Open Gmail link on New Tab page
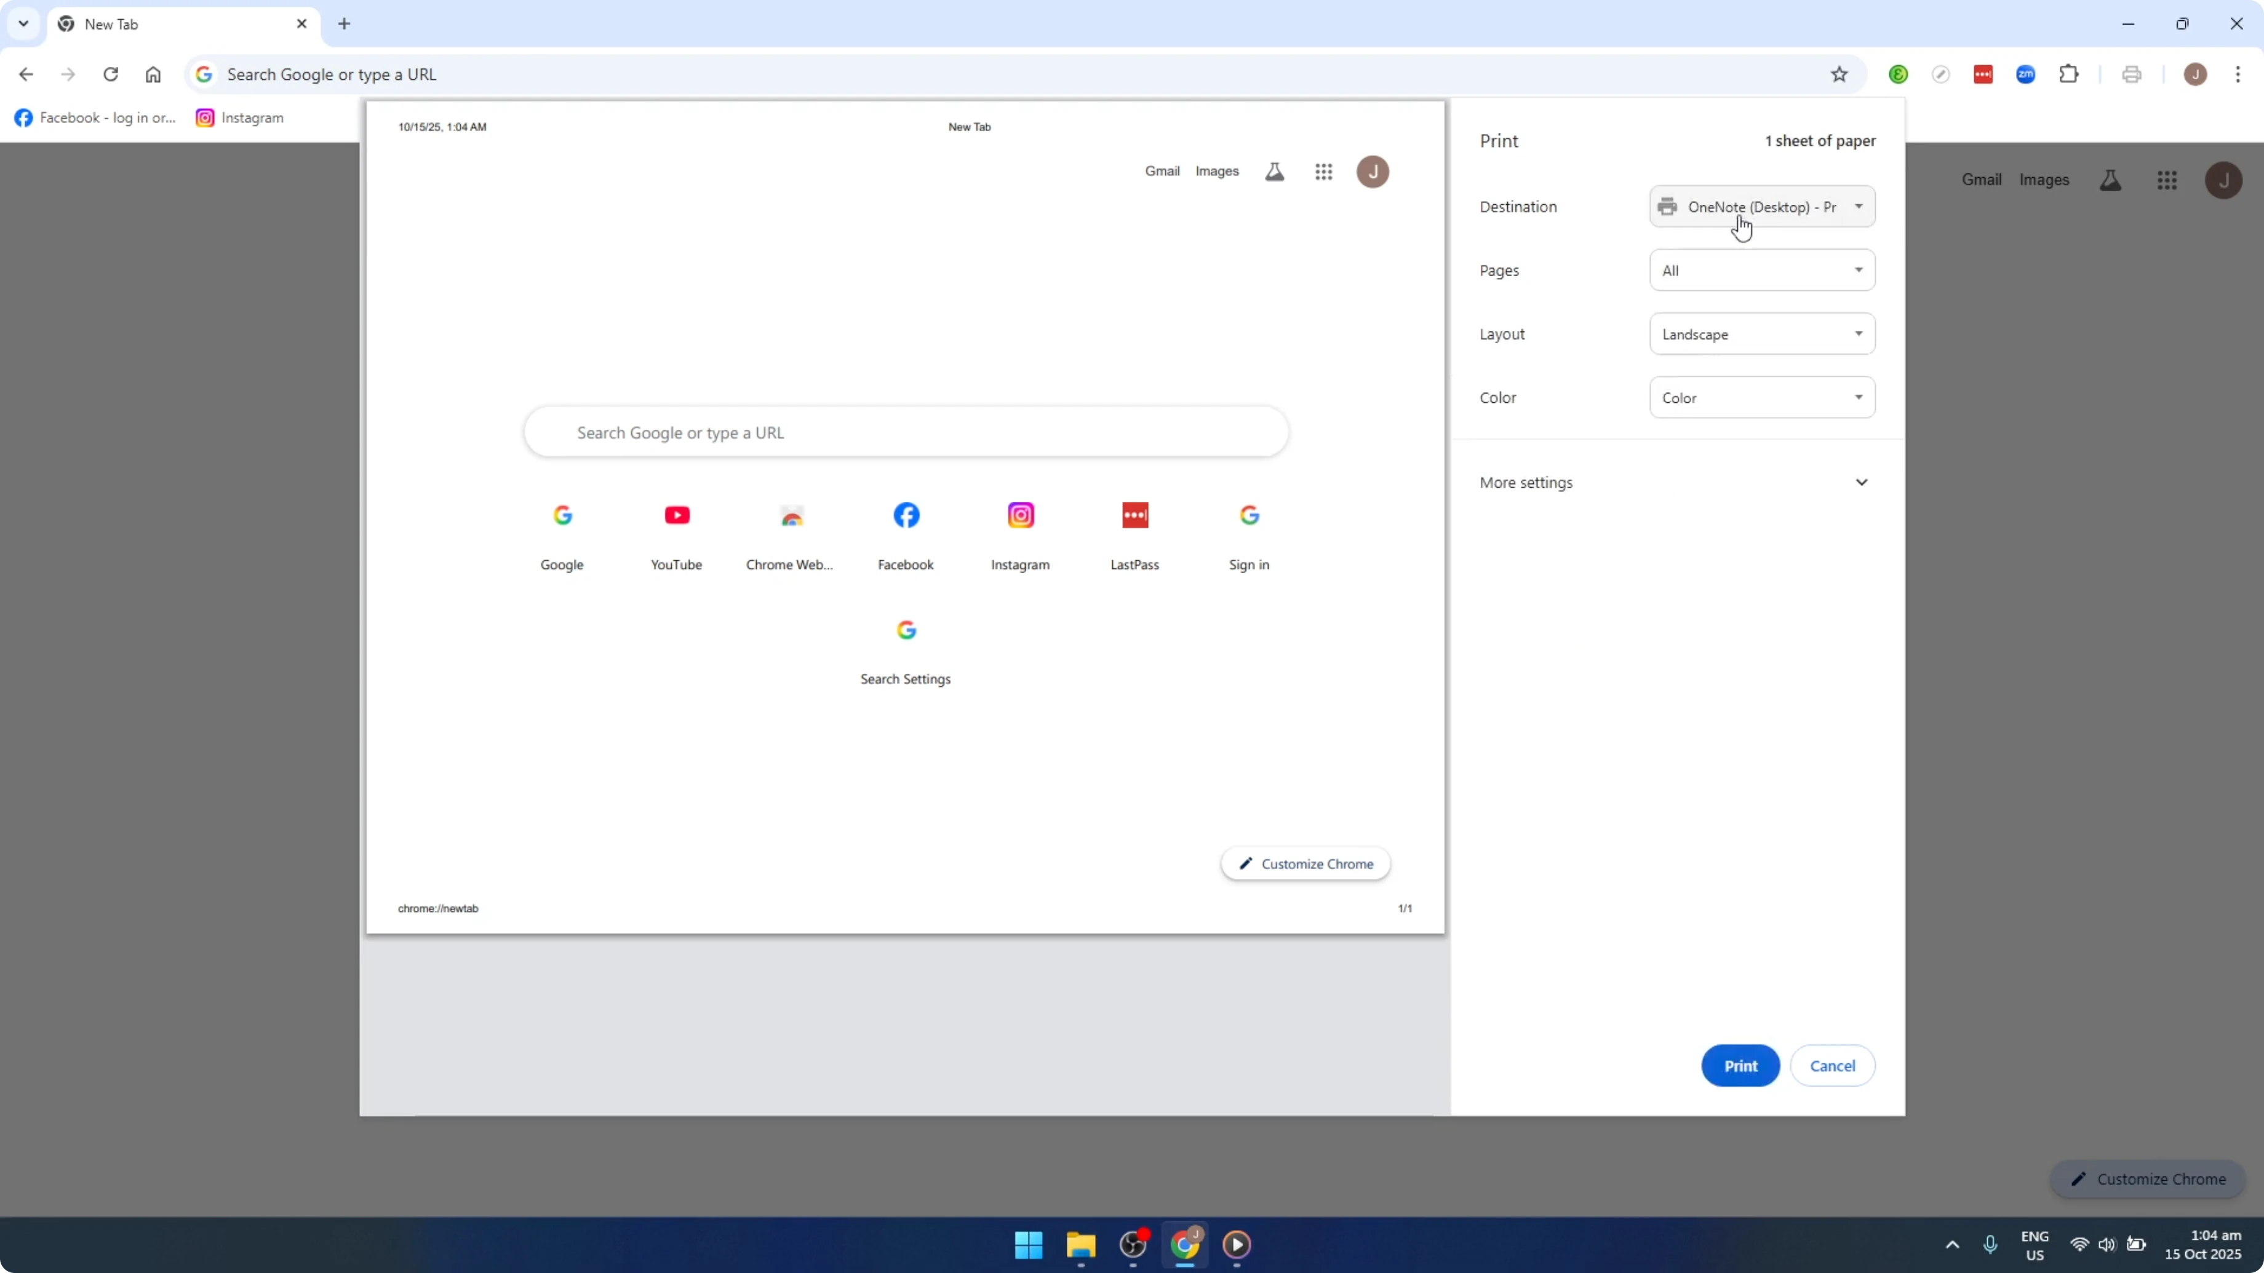2264x1273 pixels. 1982,180
